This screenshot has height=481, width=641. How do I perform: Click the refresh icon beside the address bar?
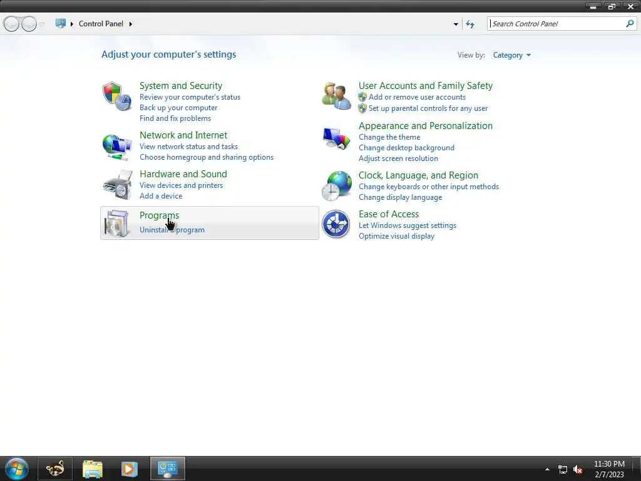point(470,24)
